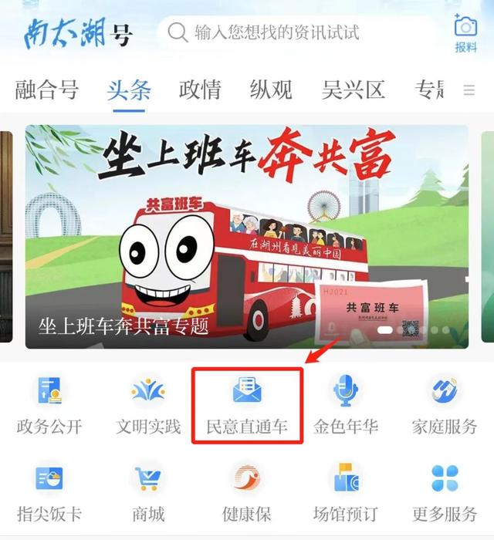494x540 pixels.
Task: Switch to the 融合号 tab
Action: tap(47, 89)
